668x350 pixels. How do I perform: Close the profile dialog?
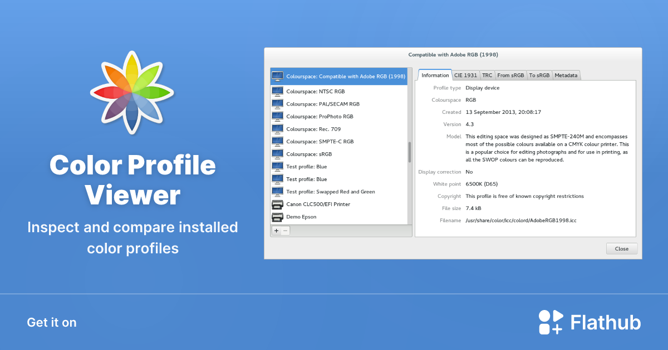pos(622,248)
